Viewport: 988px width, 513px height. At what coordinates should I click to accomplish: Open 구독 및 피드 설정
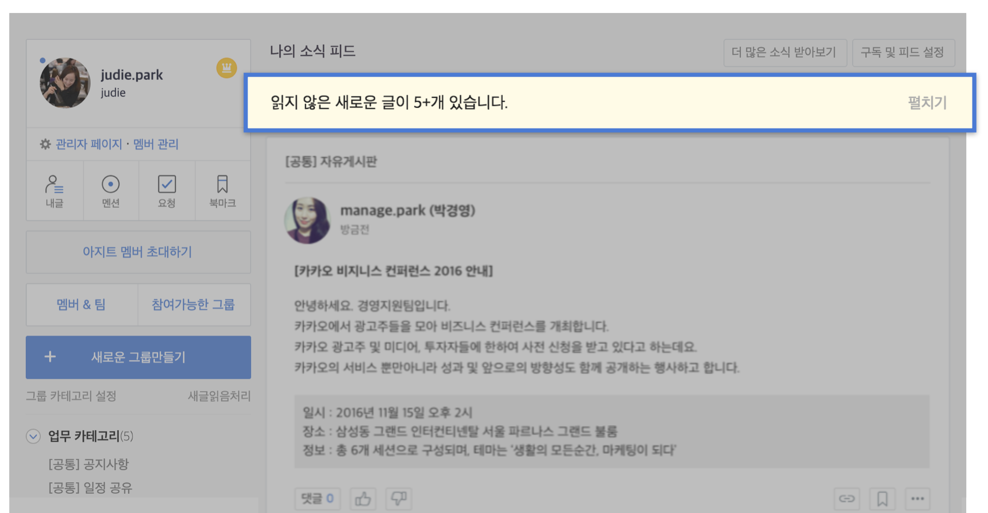903,52
